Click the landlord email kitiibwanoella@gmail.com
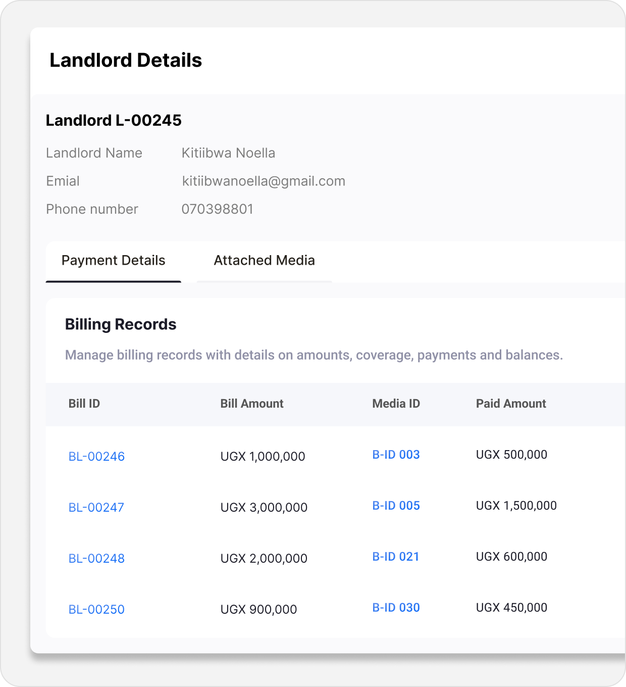 (264, 181)
